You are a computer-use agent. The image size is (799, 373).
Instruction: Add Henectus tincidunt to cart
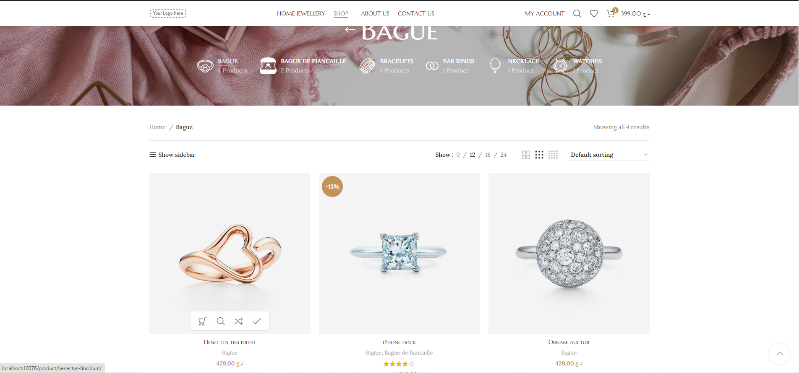tap(202, 321)
